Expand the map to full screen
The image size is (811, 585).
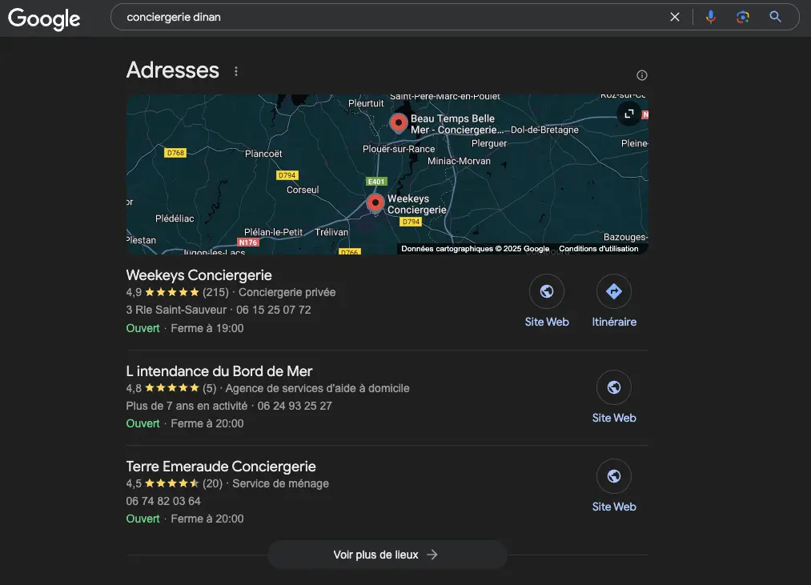click(629, 114)
